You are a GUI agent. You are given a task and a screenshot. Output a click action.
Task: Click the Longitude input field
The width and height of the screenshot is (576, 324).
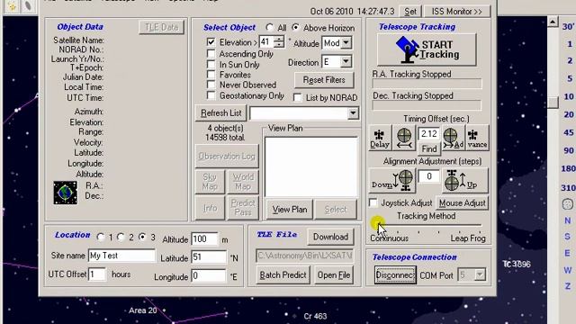click(x=208, y=276)
